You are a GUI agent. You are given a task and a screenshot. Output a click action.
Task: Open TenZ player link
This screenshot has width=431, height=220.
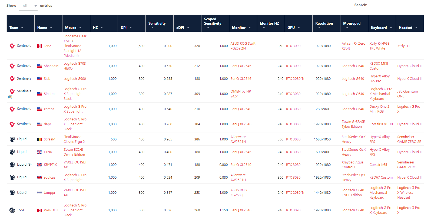(48, 46)
